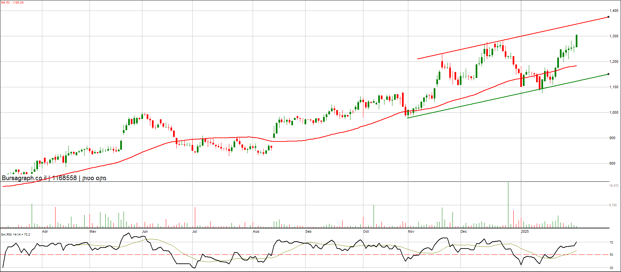
Task: Select the upper red trendline endpoint handle
Action: click(608, 17)
